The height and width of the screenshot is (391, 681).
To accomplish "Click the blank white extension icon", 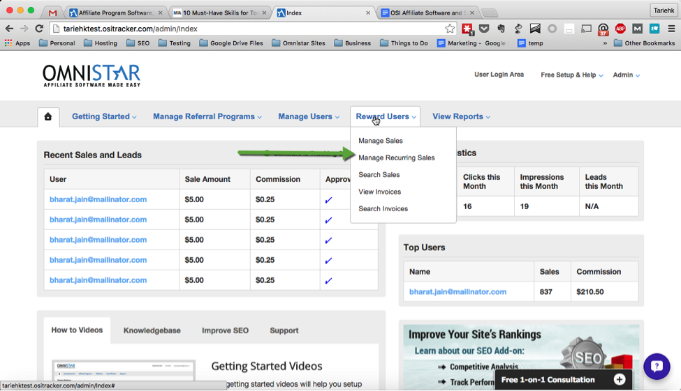I will point(569,29).
